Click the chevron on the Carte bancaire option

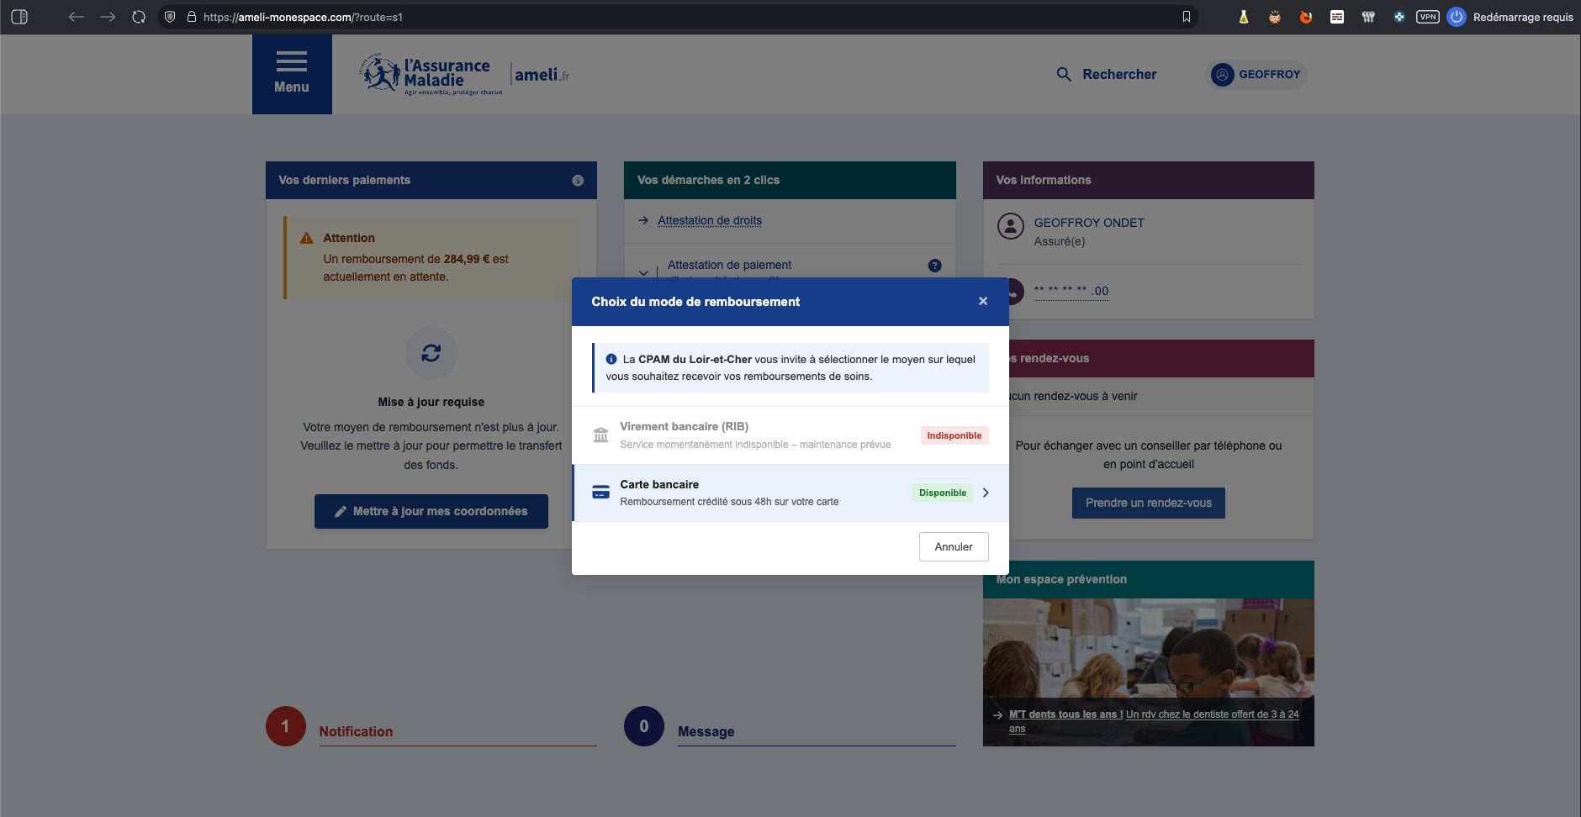pyautogui.click(x=986, y=493)
